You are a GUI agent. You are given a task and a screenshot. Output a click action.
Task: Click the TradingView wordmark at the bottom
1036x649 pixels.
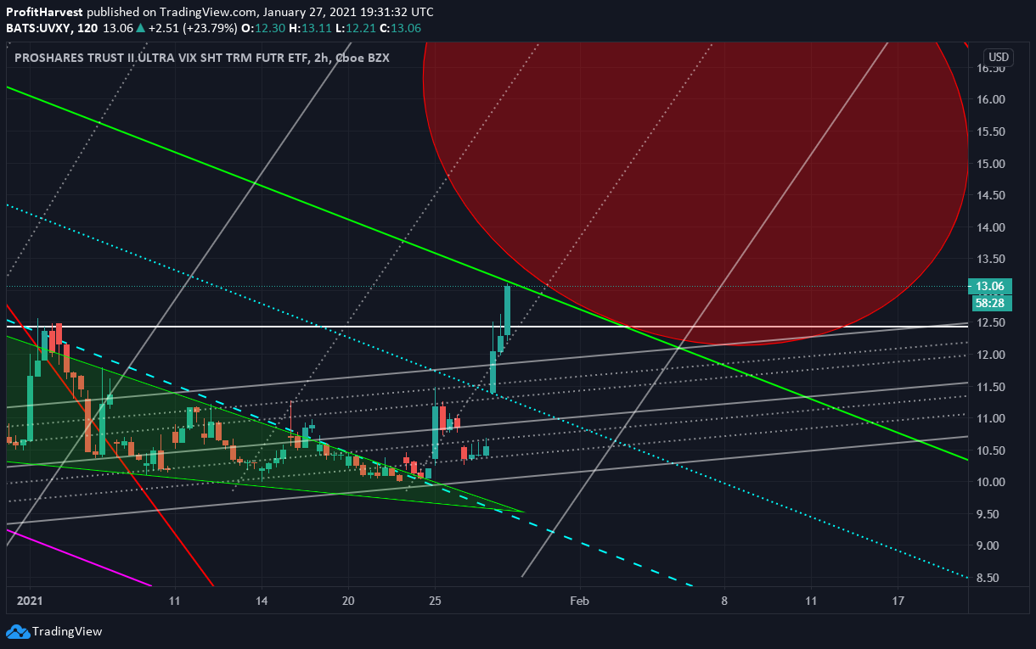pyautogui.click(x=67, y=631)
